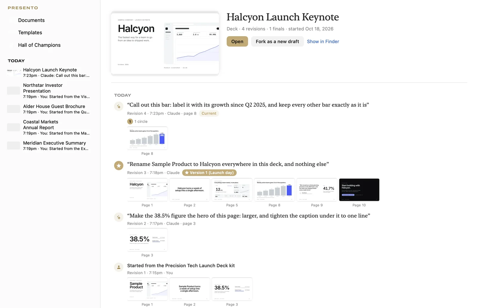The image size is (478, 308).
Task: Click the Page 8 bar chart thumbnail in Revision 3
Action: click(275, 190)
